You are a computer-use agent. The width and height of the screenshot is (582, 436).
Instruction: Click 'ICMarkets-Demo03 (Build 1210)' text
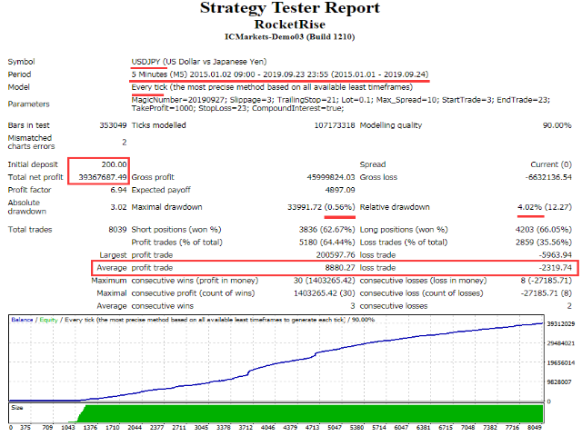[290, 36]
